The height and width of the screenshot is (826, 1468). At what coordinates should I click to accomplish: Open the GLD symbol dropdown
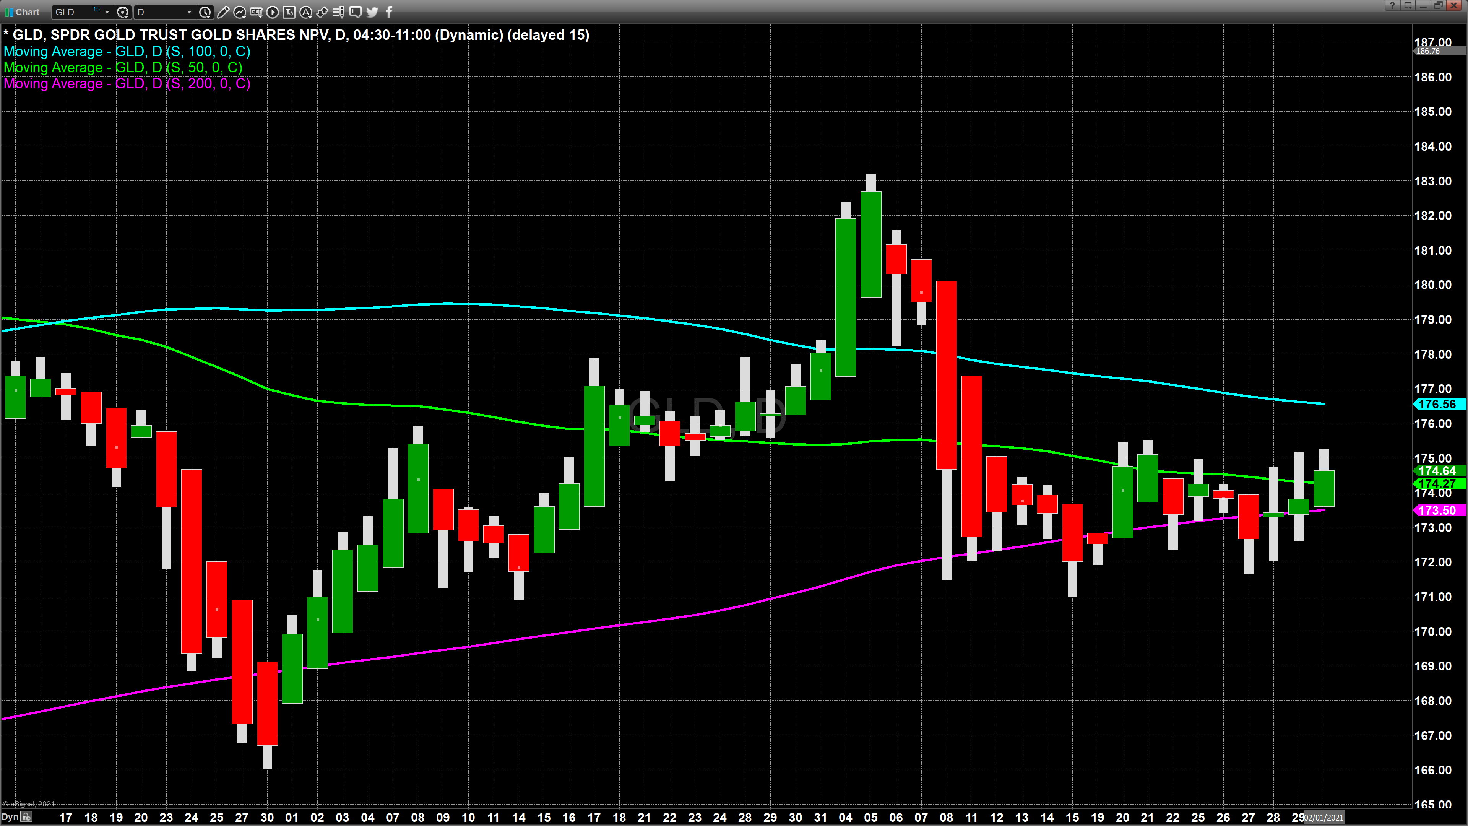[x=107, y=12]
